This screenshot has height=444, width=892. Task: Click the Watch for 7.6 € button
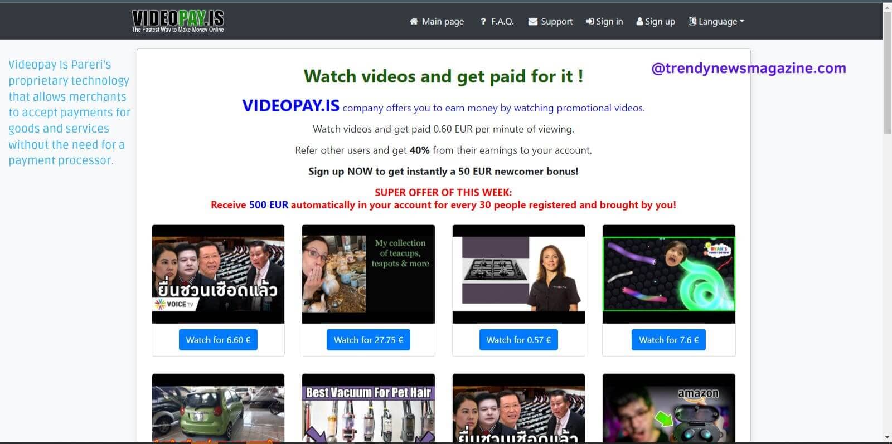click(668, 340)
